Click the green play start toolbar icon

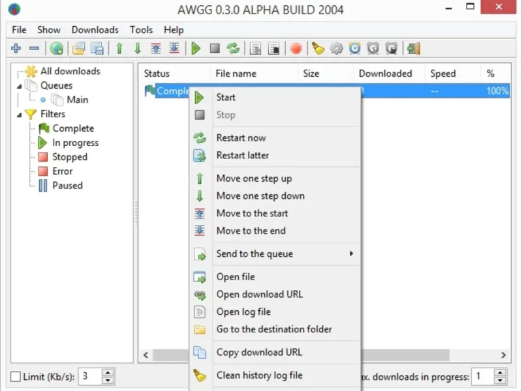click(196, 48)
